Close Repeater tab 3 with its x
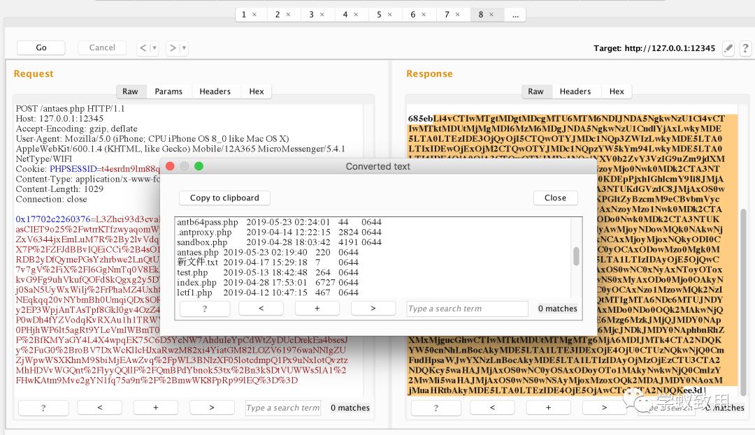 click(322, 15)
